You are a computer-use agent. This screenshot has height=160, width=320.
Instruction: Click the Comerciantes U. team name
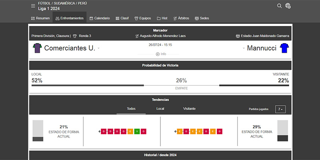[70, 48]
